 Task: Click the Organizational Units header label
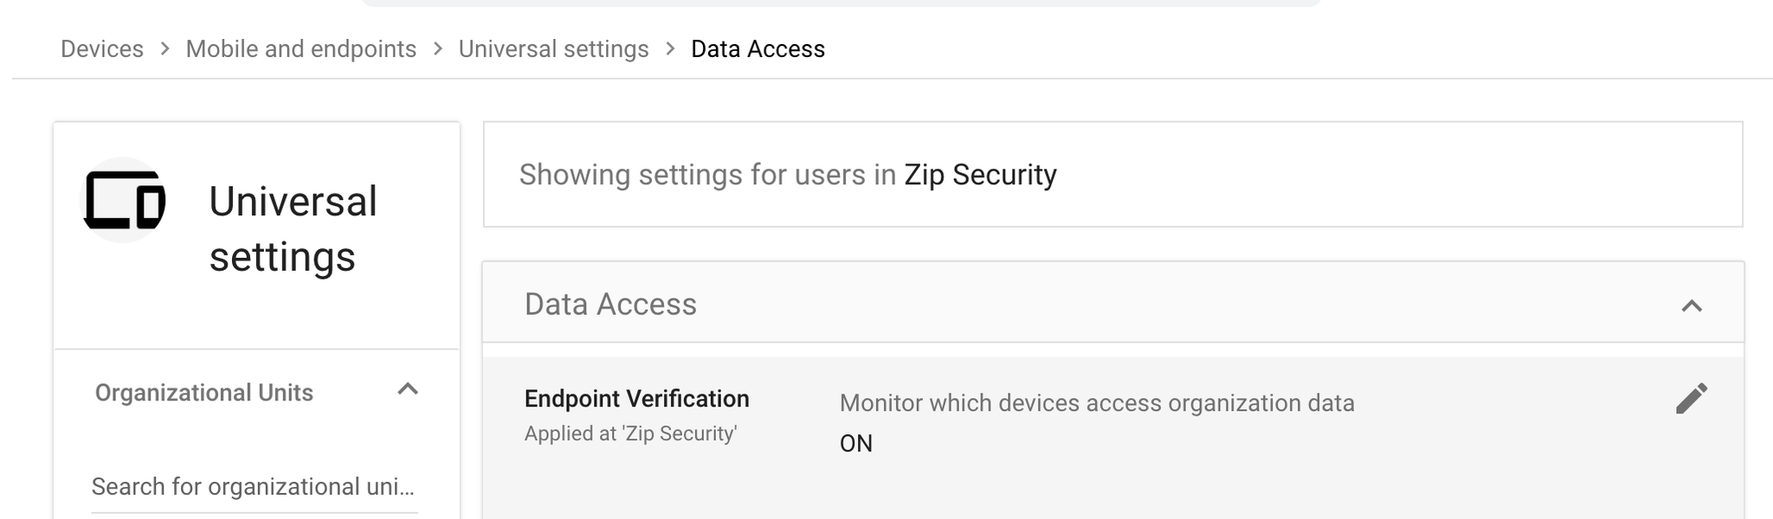[203, 393]
